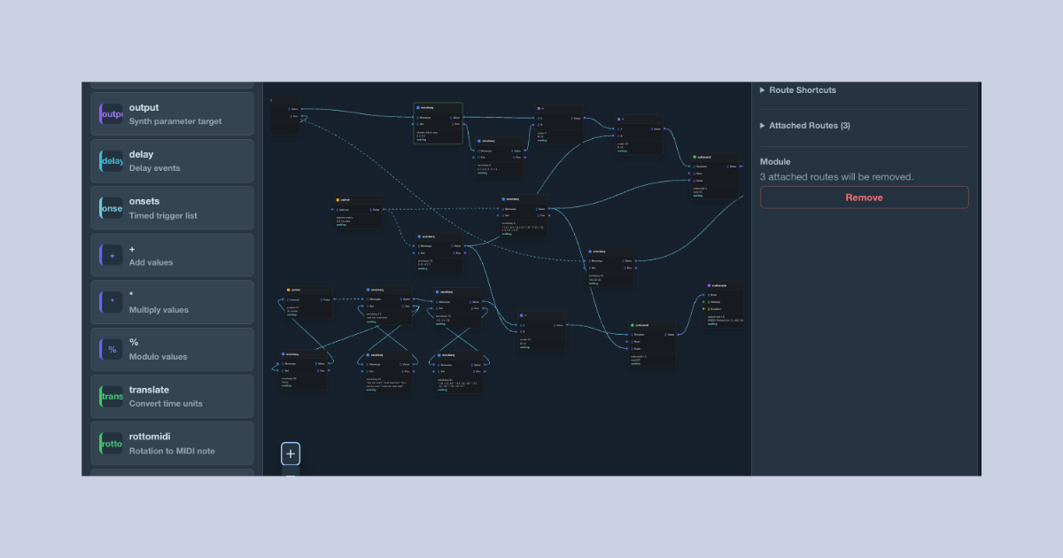Click the node 7 add module's Value output
Image resolution: width=1063 pixels, height=558 pixels.
[585, 118]
